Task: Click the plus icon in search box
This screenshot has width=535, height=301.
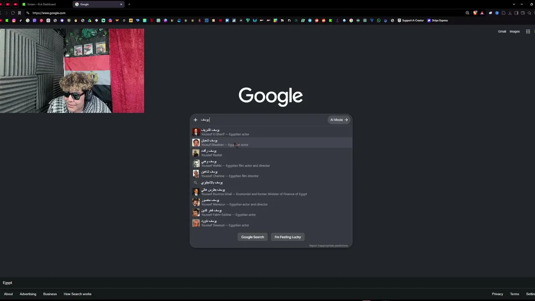Action: tap(195, 120)
